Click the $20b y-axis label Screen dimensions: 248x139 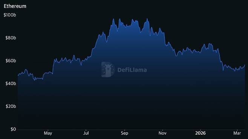[11, 106]
